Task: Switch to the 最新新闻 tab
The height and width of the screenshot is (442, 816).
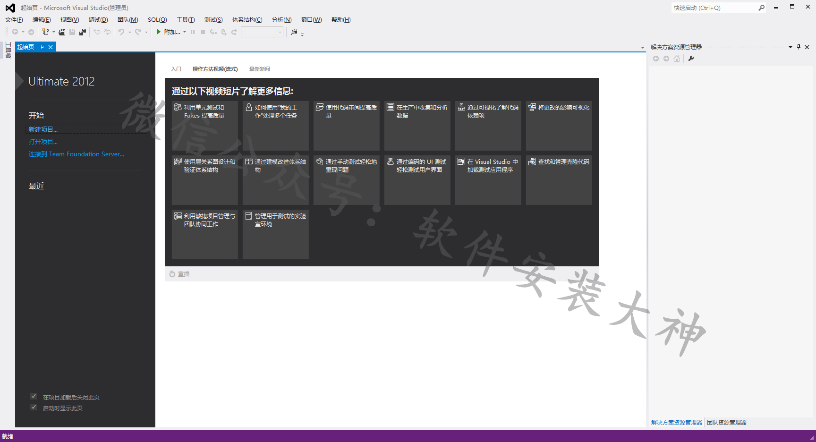Action: click(259, 69)
